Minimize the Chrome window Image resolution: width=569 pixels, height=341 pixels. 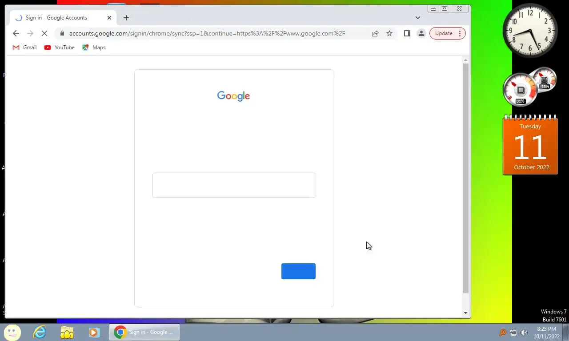tap(433, 8)
